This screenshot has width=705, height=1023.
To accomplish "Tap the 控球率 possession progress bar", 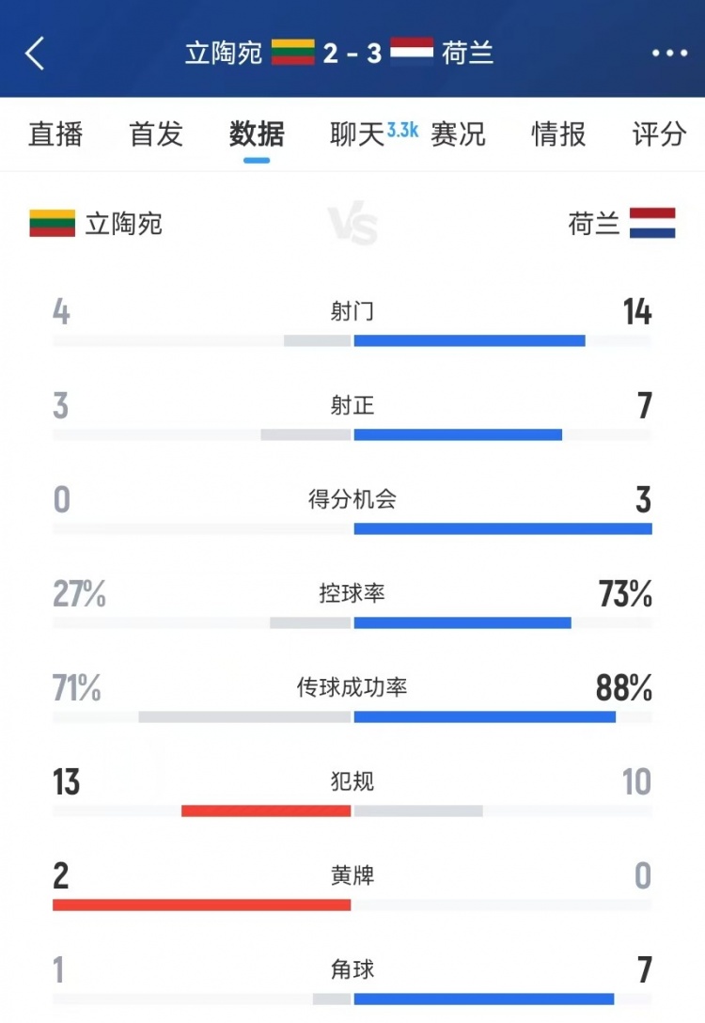I will (352, 622).
